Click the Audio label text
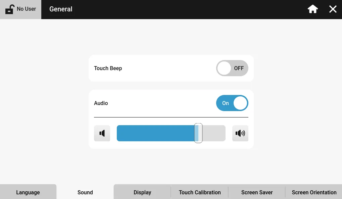The image size is (342, 199). [101, 103]
